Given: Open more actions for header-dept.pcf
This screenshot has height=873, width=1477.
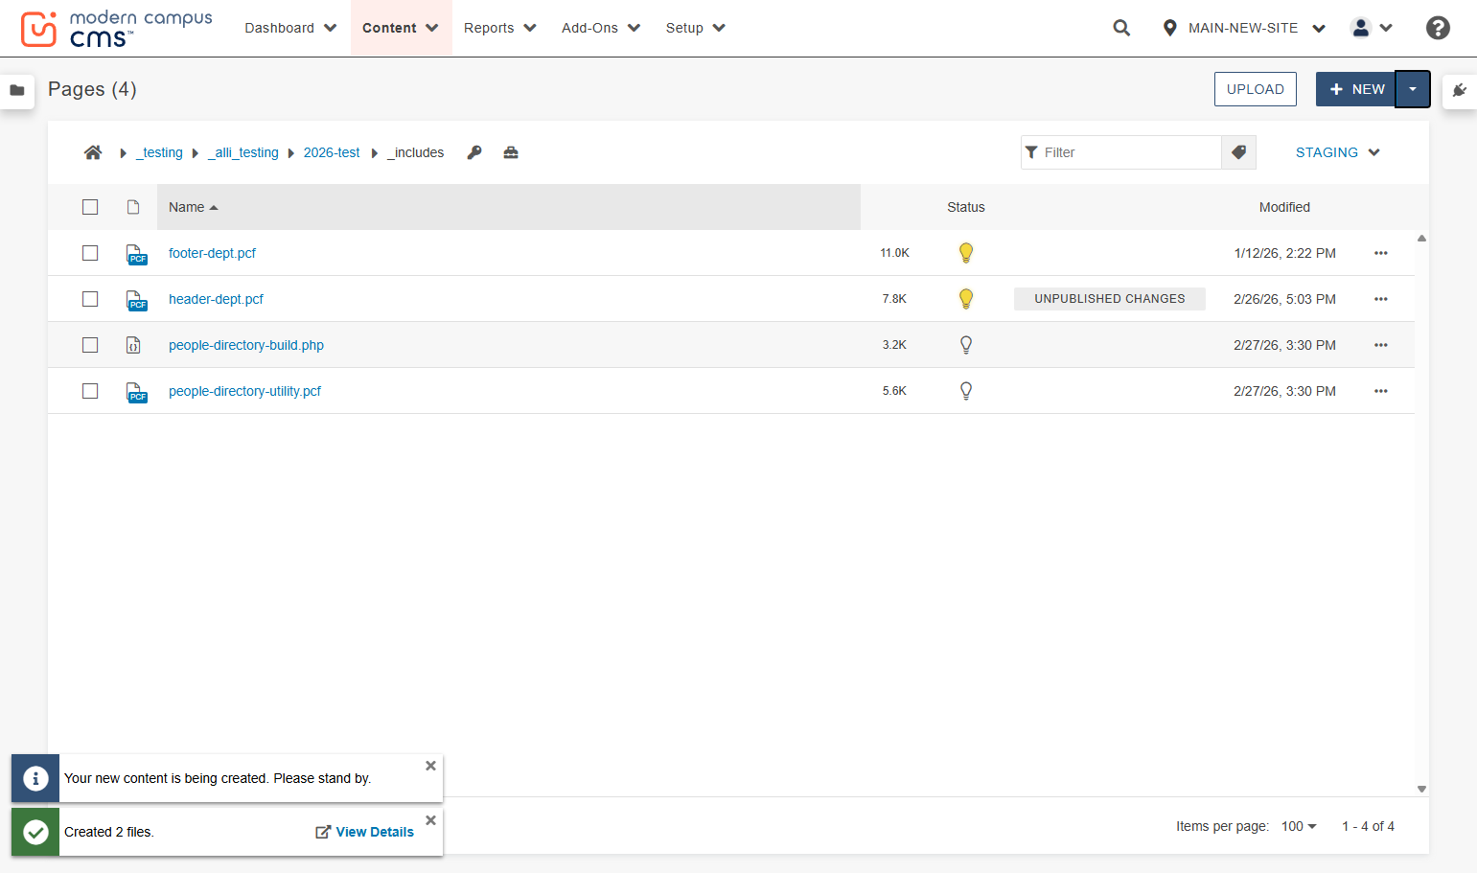Looking at the screenshot, I should pos(1381,299).
